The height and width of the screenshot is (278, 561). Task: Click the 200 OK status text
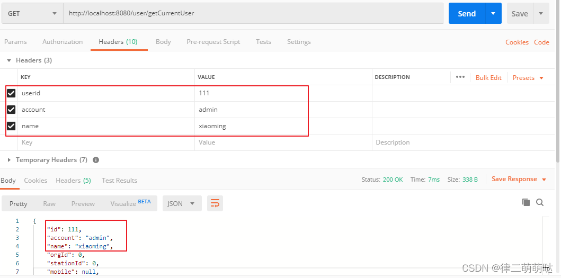393,180
